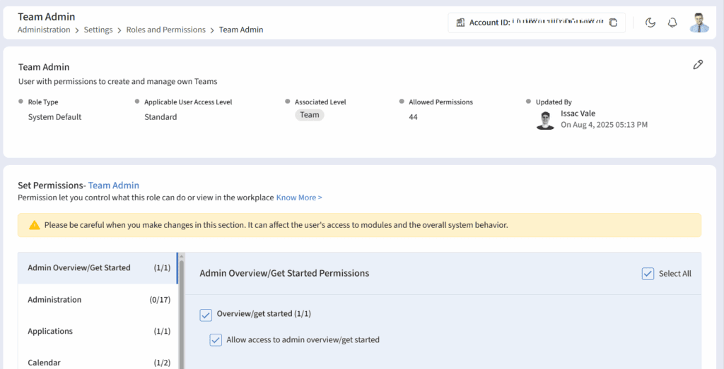Viewport: 724px width, 369px height.
Task: Select Applications permission category
Action: coord(50,332)
